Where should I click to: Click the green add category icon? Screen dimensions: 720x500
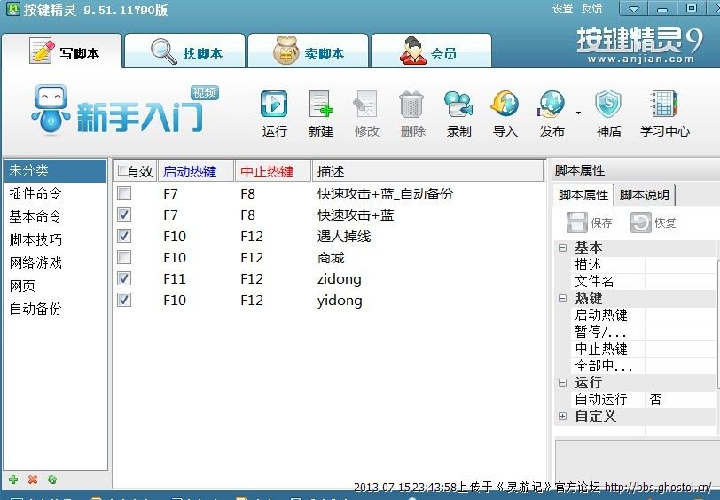coord(13,480)
